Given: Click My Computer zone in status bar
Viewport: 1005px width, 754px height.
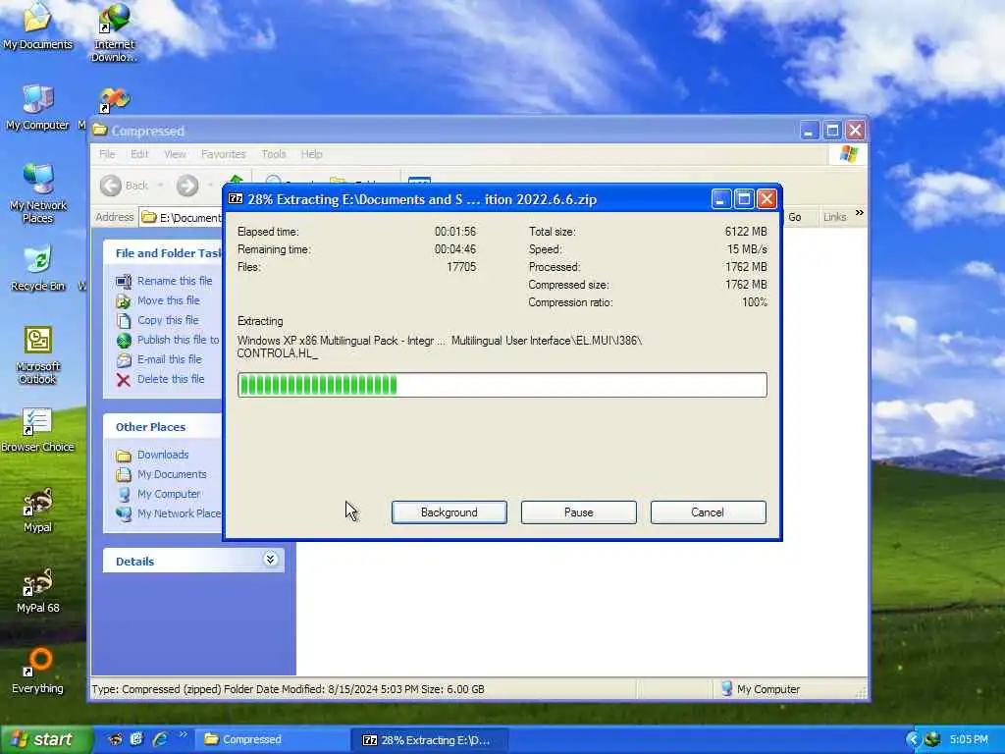Looking at the screenshot, I should (x=761, y=689).
